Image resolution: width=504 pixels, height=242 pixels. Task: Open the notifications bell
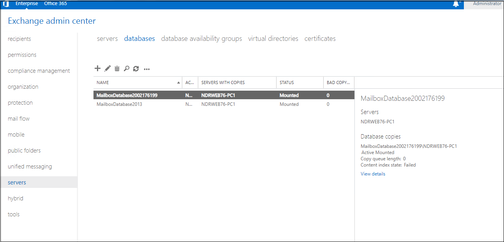(456, 4)
